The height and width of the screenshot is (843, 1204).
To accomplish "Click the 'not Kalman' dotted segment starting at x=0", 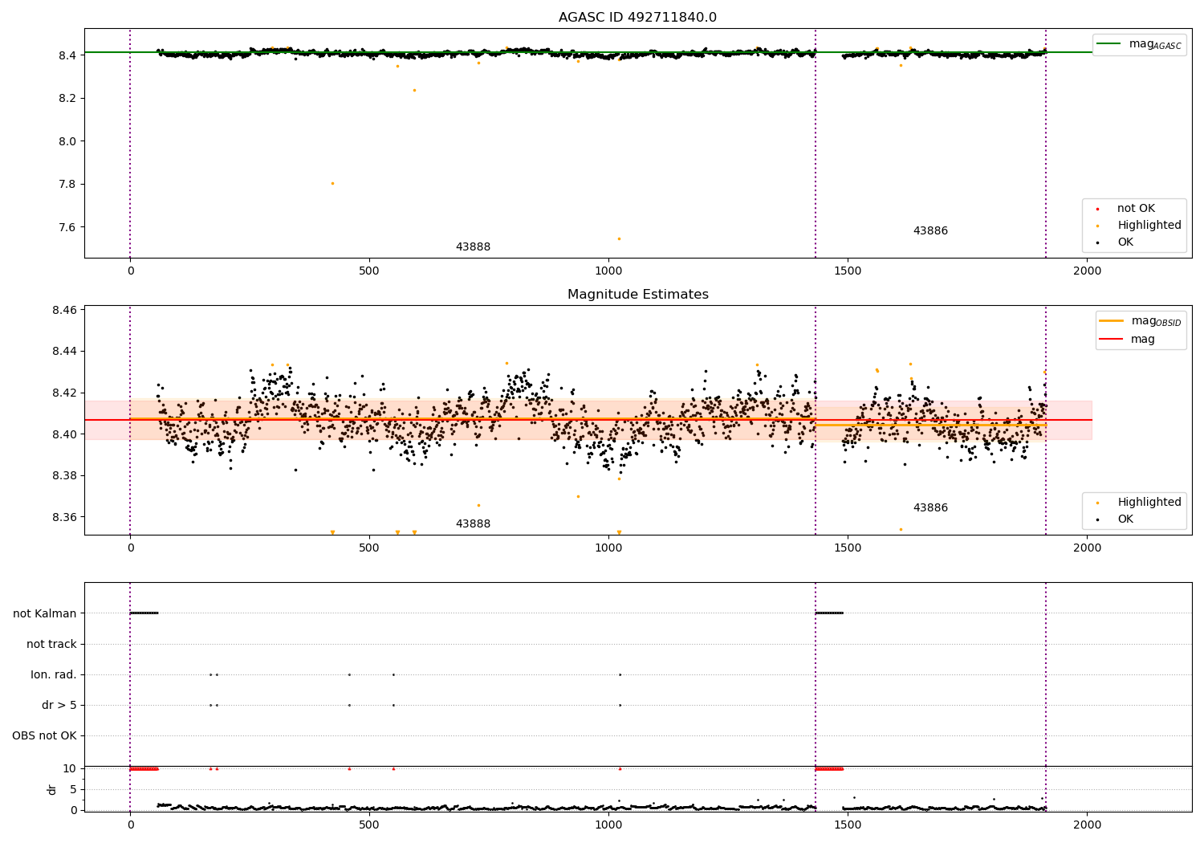I will [x=144, y=613].
